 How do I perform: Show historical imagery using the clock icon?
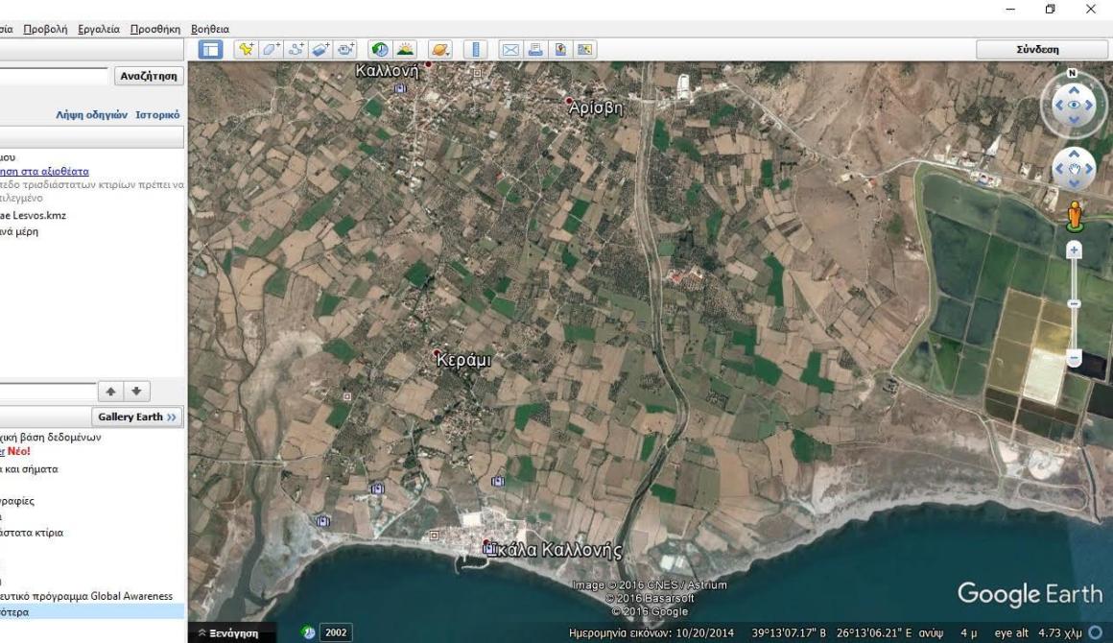point(380,49)
